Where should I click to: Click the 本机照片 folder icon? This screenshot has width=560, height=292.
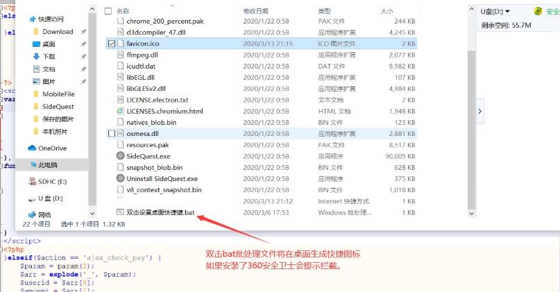pos(35,131)
